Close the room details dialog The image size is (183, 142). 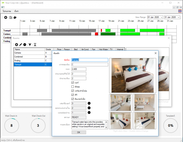pos(156,53)
